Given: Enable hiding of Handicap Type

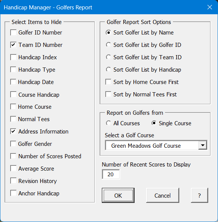Looking at the screenshot, I should click(x=13, y=70).
